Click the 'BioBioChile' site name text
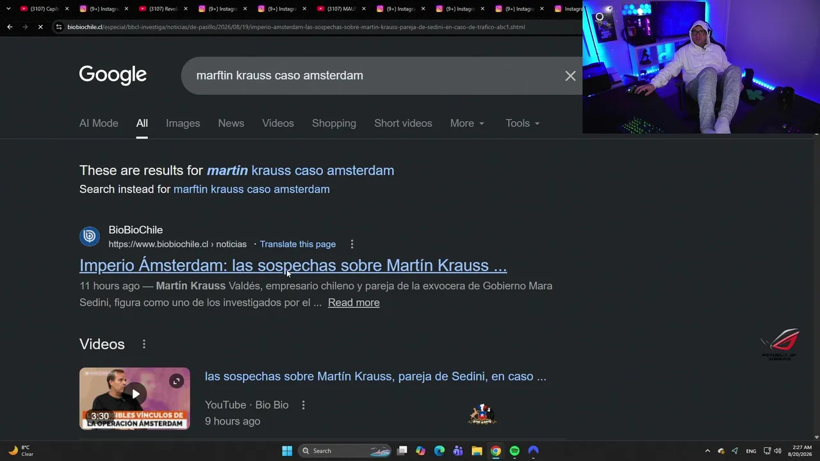 click(x=136, y=230)
